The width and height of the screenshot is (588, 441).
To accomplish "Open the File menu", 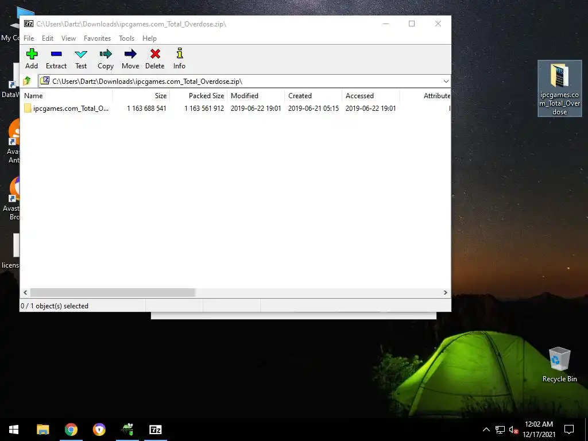I will point(29,38).
